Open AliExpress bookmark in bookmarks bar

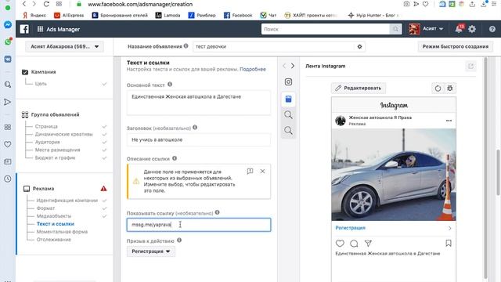pos(69,15)
